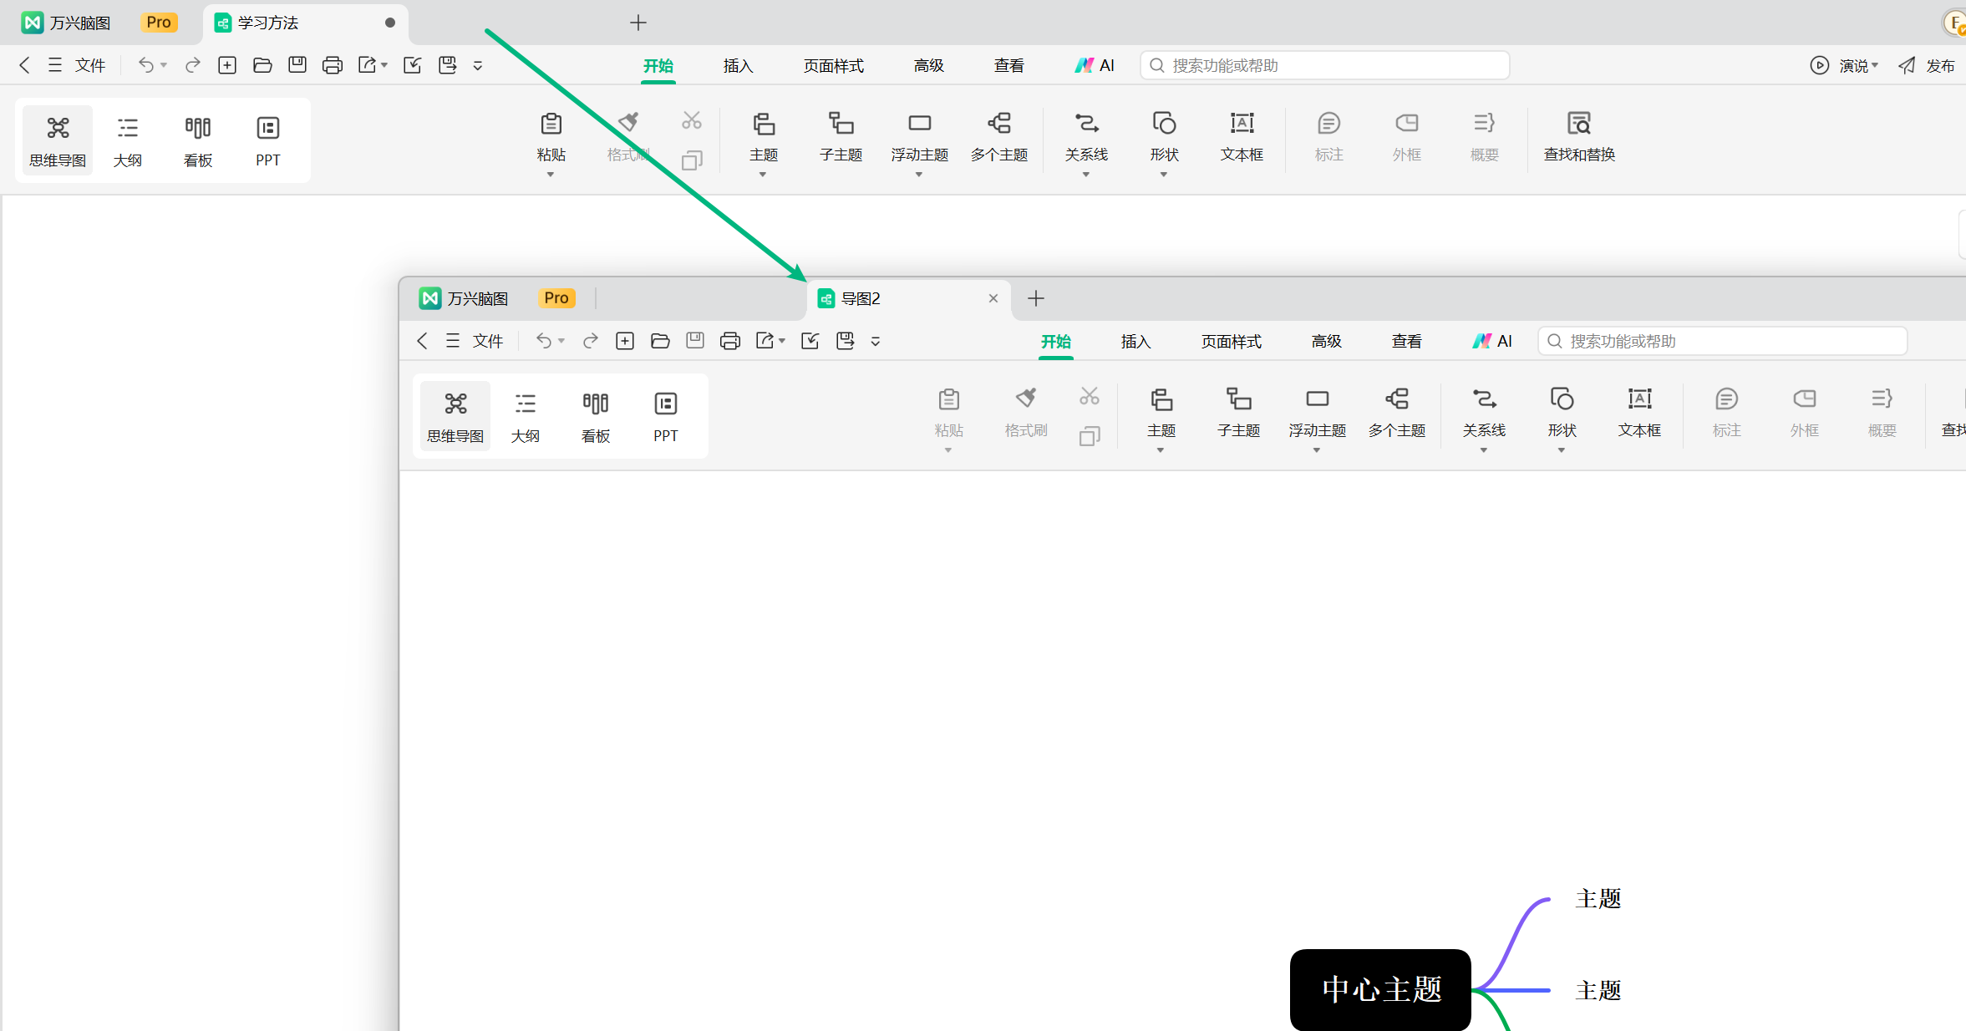Viewport: 1966px width, 1031px height.
Task: Click the Topic (主题) icon in back window
Action: pyautogui.click(x=764, y=124)
